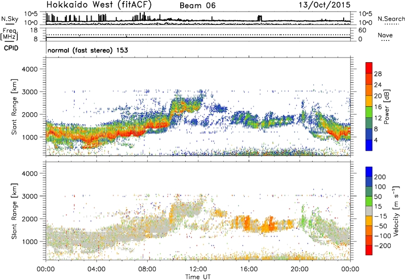Click the 'Freq. [MHz]' axis label
405x280 pixels.
point(9,34)
